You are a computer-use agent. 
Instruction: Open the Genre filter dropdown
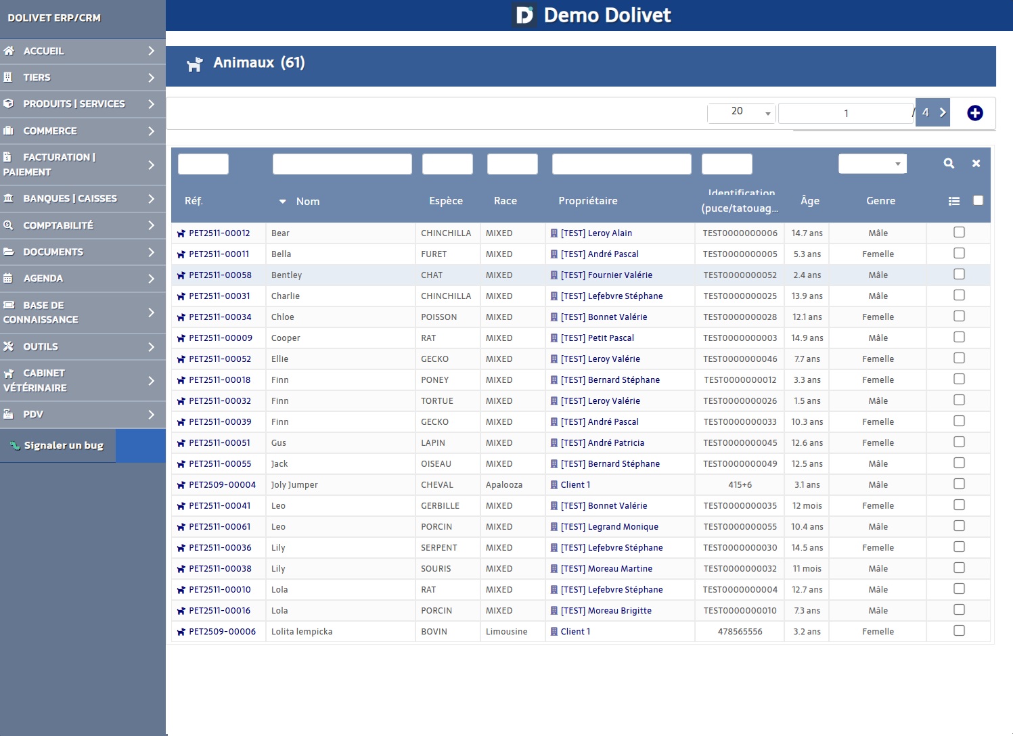[872, 164]
